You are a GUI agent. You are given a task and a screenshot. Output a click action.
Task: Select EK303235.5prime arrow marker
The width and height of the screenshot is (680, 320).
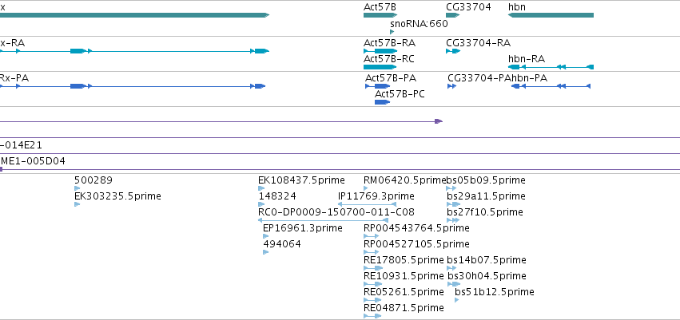(x=78, y=204)
